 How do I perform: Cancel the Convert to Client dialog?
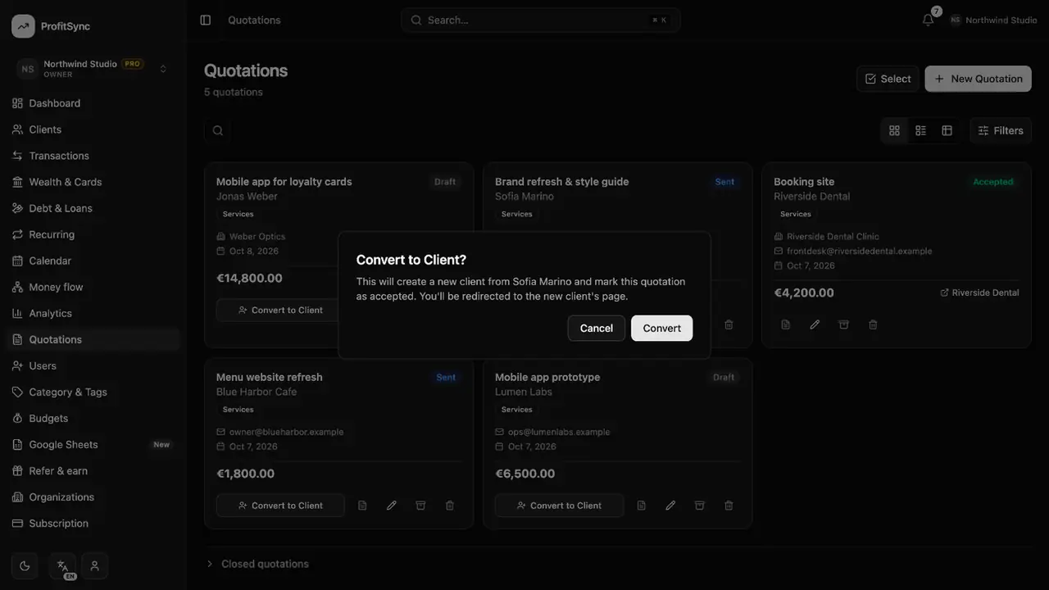[x=597, y=328]
